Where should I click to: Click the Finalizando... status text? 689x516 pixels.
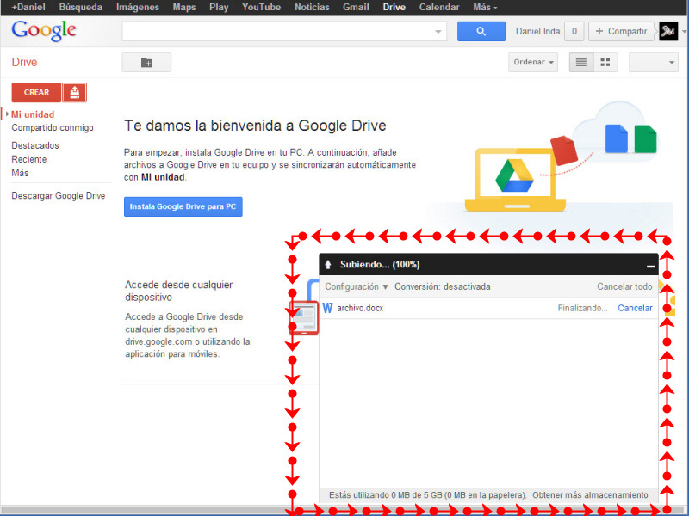[582, 308]
